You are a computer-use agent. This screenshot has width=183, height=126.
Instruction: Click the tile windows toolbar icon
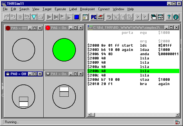160,17
